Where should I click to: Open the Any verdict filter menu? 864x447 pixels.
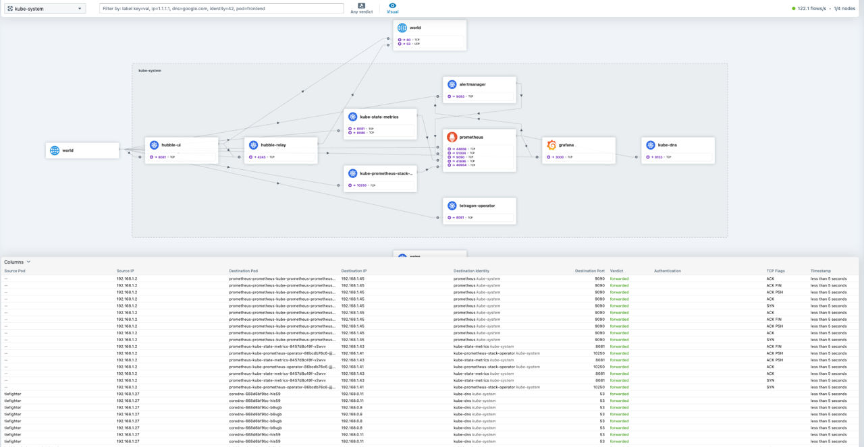pos(362,8)
